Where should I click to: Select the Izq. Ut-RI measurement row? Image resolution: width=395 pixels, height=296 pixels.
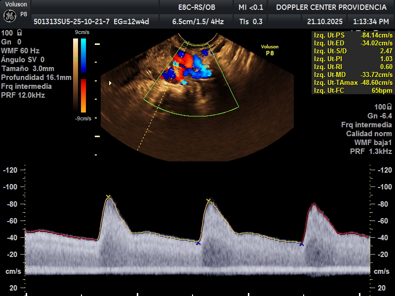click(x=353, y=67)
